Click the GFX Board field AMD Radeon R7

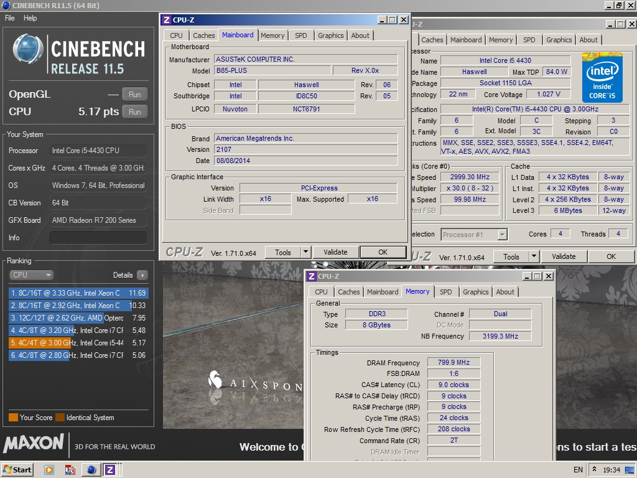pyautogui.click(x=98, y=220)
